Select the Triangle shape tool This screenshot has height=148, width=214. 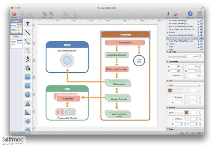28,104
